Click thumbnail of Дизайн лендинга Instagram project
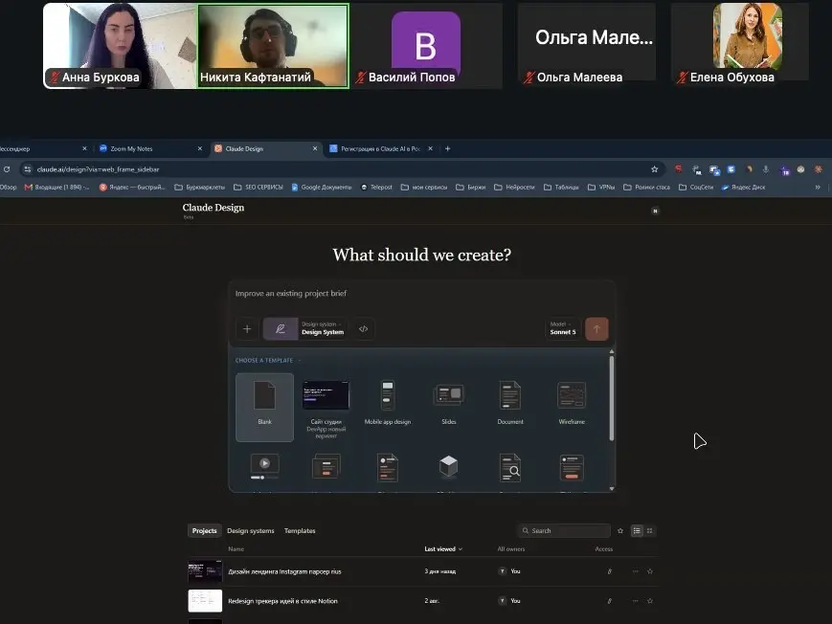The height and width of the screenshot is (624, 832). click(x=205, y=571)
